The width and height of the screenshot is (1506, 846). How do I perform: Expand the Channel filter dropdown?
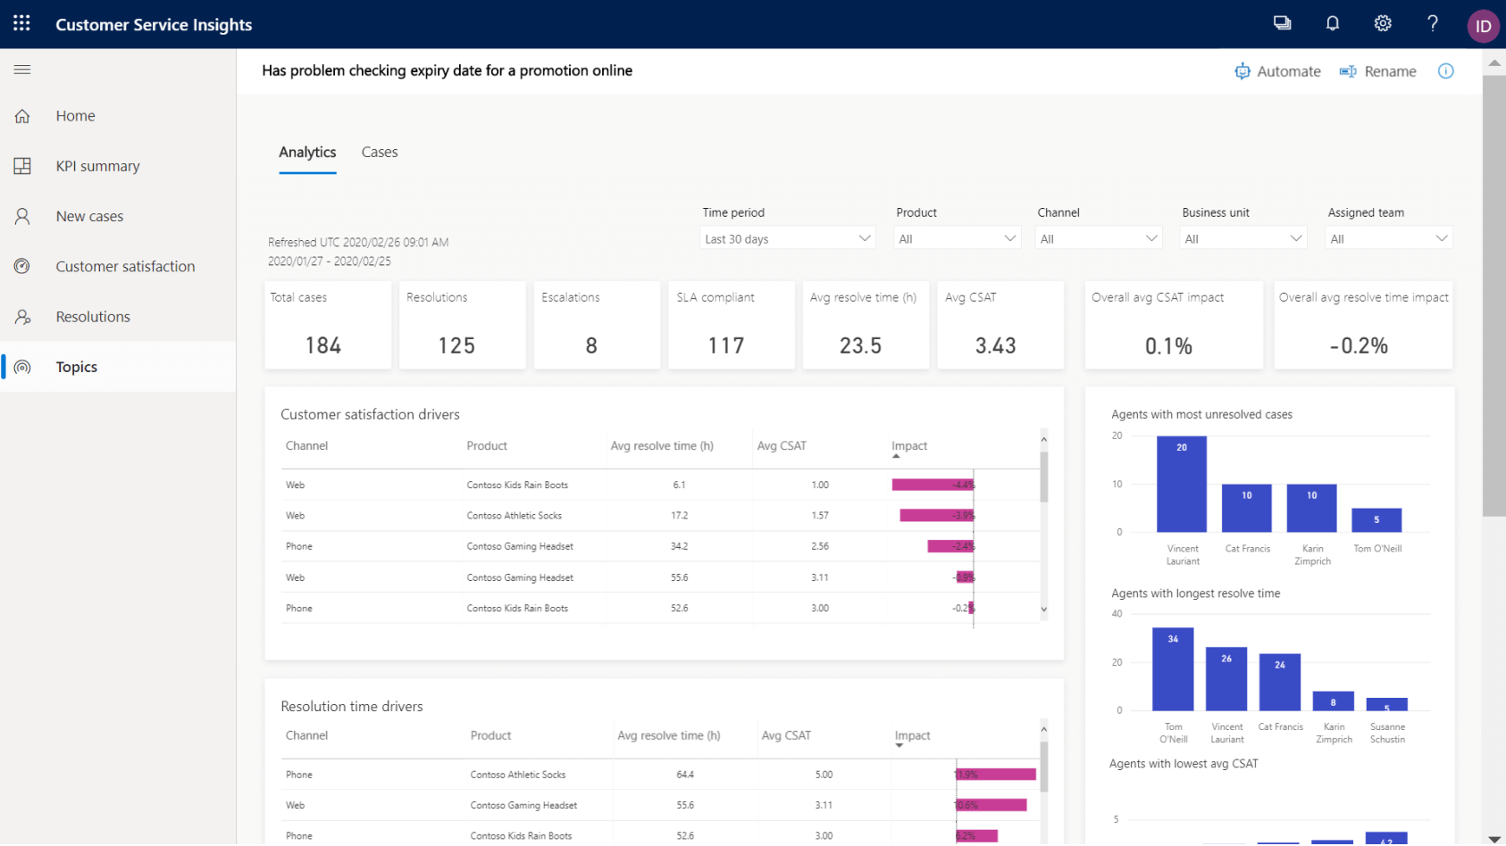(1099, 238)
